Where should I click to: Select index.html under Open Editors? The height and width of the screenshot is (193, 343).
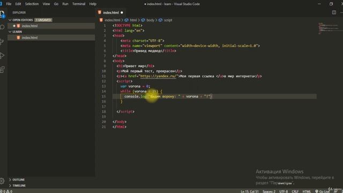point(51,26)
